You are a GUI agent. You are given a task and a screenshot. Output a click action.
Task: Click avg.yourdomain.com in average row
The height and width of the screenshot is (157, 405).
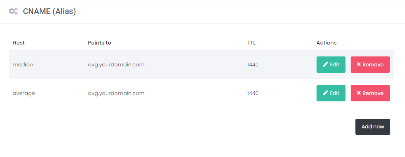[x=116, y=93]
